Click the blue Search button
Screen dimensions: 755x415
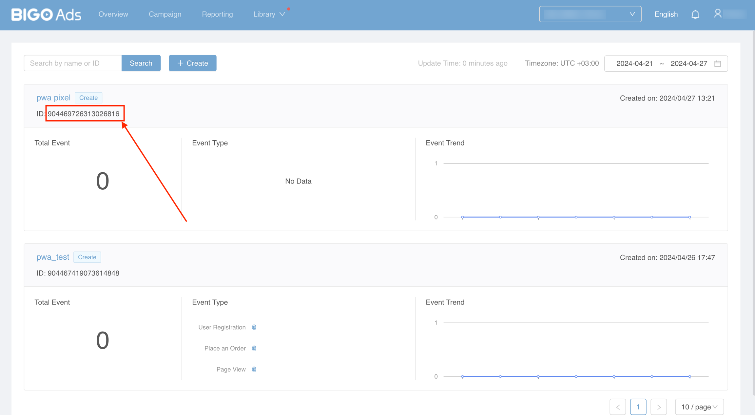coord(141,63)
